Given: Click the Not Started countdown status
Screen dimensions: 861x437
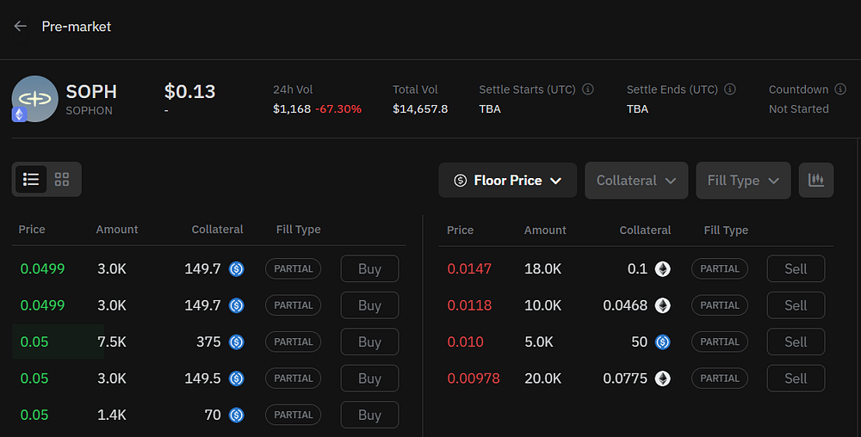Looking at the screenshot, I should point(799,109).
